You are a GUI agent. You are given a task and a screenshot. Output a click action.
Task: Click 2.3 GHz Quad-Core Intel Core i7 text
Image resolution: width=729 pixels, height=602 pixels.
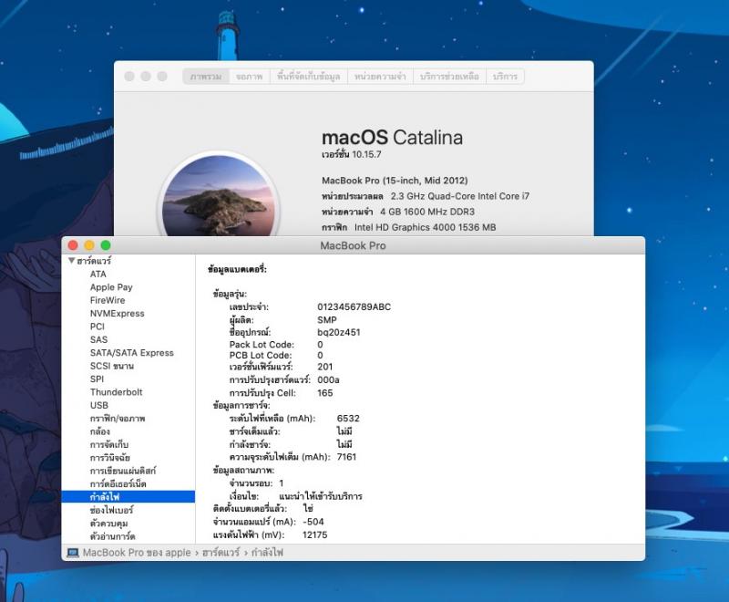click(460, 196)
